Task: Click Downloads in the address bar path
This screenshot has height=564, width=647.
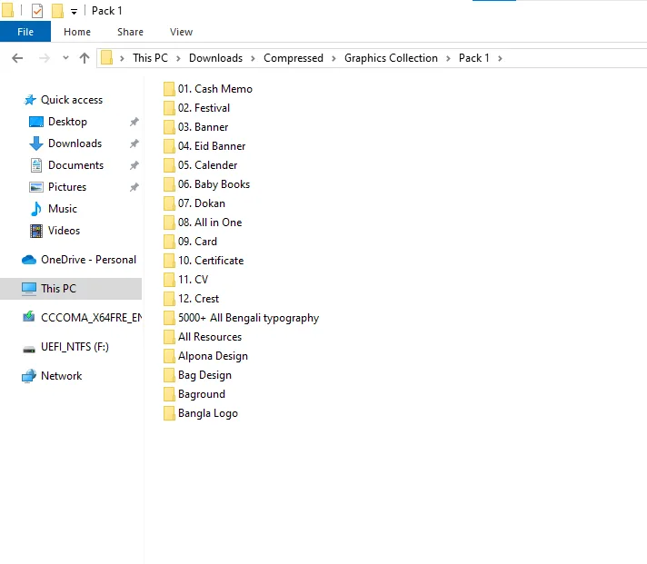Action: coord(215,58)
